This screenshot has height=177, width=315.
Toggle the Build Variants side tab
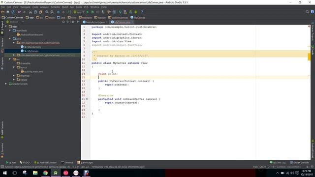point(2,130)
